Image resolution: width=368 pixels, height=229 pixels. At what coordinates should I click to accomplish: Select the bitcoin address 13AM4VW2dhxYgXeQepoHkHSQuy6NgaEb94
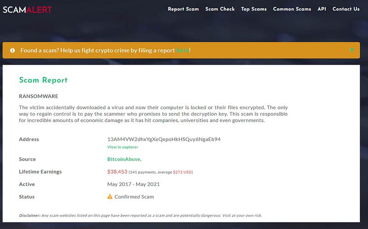coord(164,140)
